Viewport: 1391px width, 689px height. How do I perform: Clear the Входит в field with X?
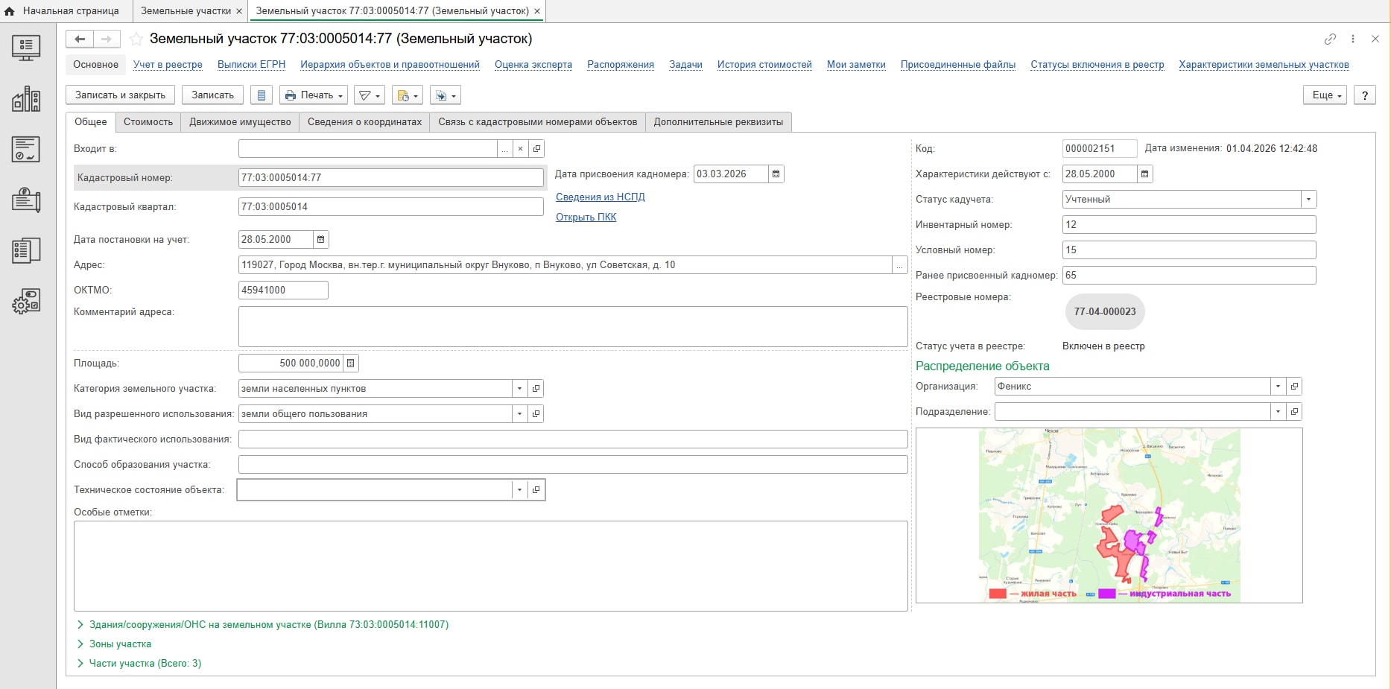pyautogui.click(x=520, y=149)
